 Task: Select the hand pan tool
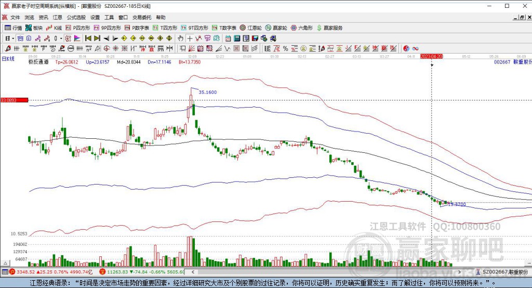tap(180, 38)
